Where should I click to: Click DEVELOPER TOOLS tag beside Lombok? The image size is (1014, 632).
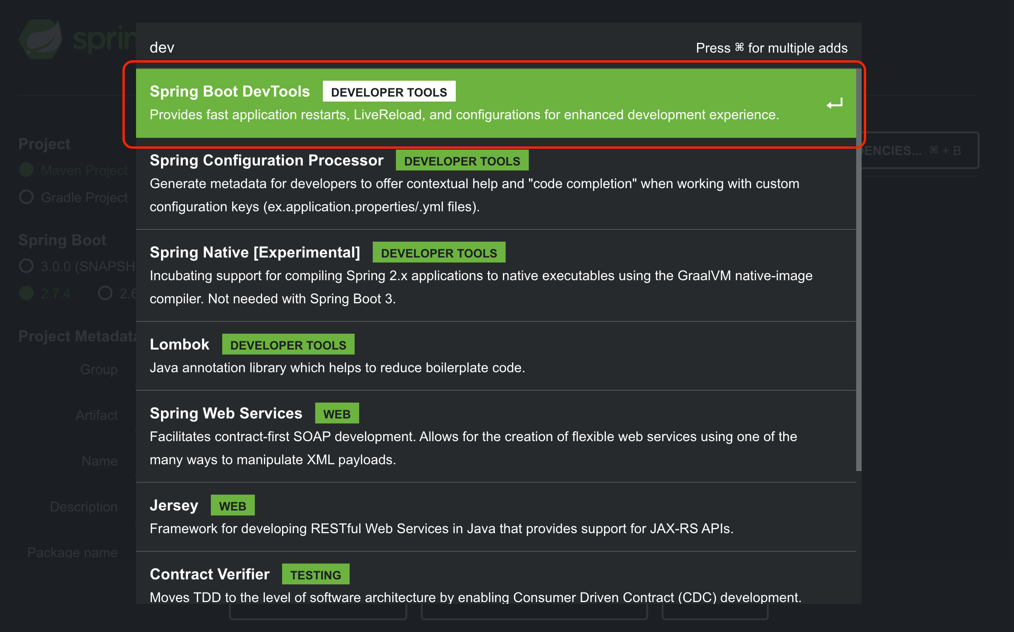pyautogui.click(x=288, y=345)
